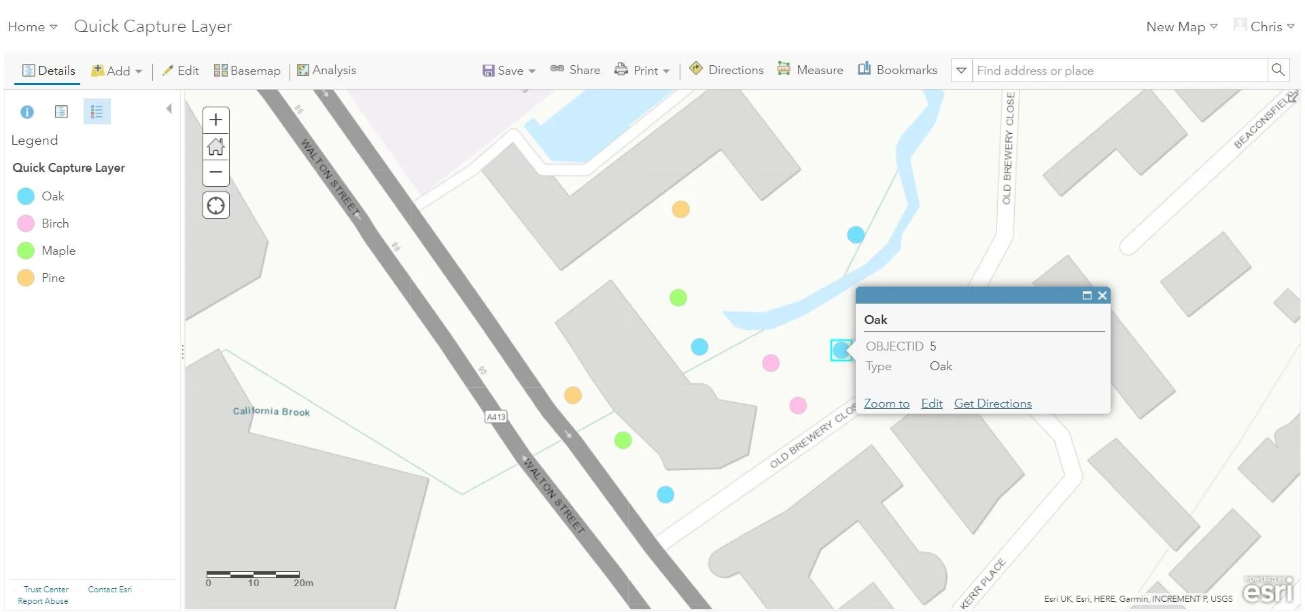Click the OBJECTID value 5 in popup
Screen dimensions: 1305x612
coord(933,346)
